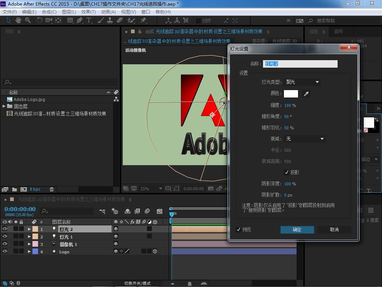Toggle the composition panel lock icon

coord(140,31)
